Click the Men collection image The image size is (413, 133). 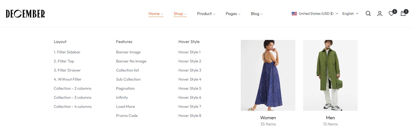pyautogui.click(x=330, y=75)
